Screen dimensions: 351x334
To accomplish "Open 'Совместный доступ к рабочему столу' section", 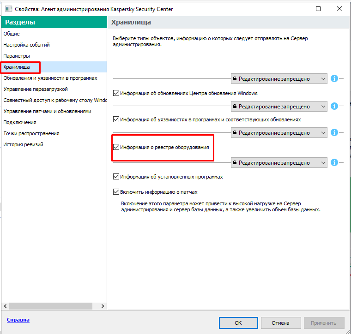I will pyautogui.click(x=54, y=100).
